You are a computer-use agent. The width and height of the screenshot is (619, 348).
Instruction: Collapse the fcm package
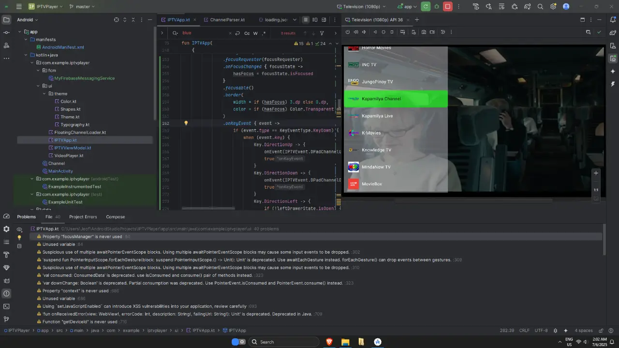click(x=38, y=70)
